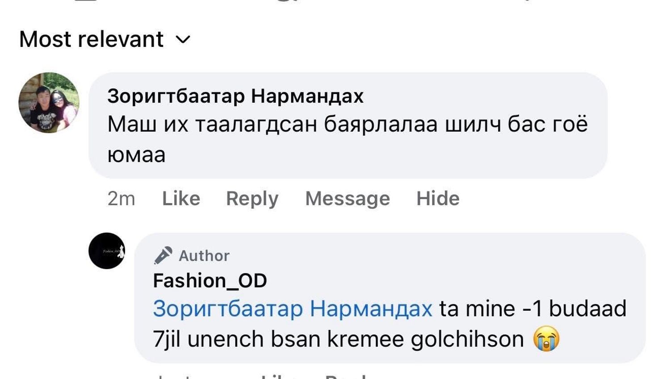Open the Fashion_OD page name
This screenshot has width=670, height=379.
click(x=210, y=281)
